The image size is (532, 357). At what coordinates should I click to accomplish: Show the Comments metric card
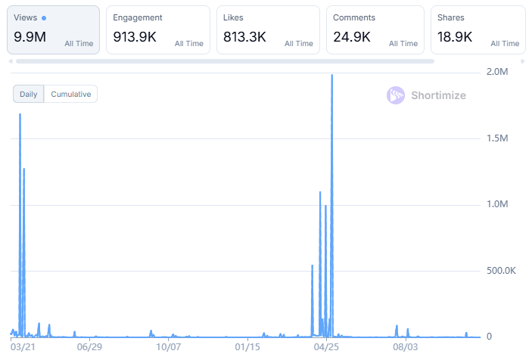pos(377,30)
